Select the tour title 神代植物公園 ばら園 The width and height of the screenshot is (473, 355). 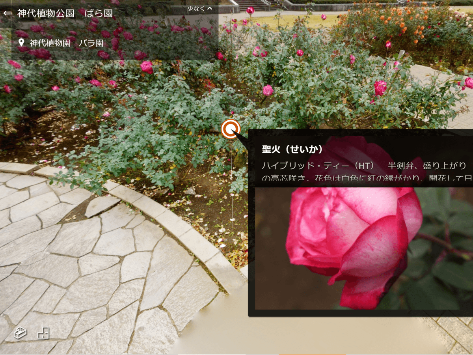click(x=64, y=13)
